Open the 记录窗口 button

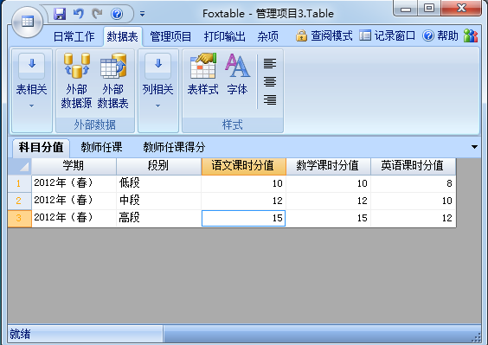pyautogui.click(x=388, y=35)
